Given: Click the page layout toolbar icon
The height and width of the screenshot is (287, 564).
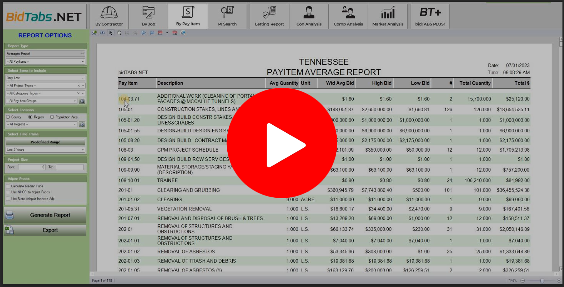Looking at the screenshot, I should tap(160, 33).
